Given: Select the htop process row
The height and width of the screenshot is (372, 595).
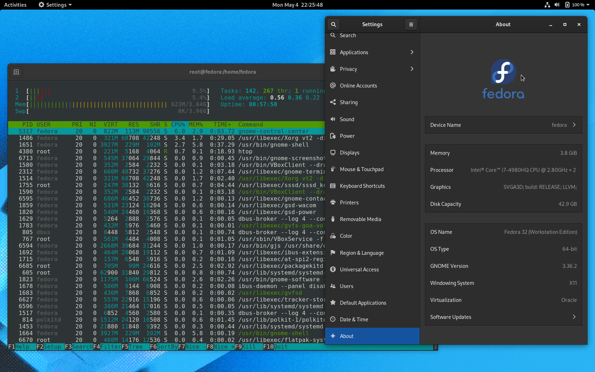Looking at the screenshot, I should coord(166,151).
